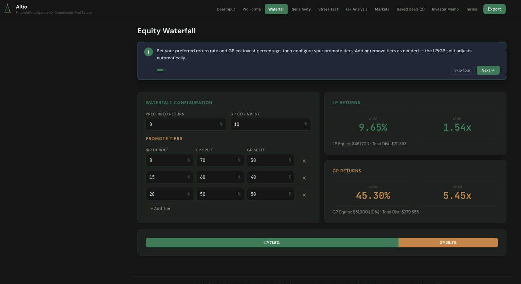Click the GP EM 5.45x value

[457, 195]
